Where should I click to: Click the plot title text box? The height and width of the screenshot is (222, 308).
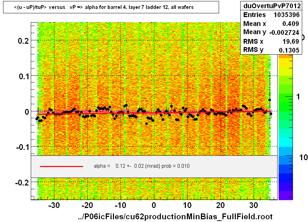click(111, 7)
